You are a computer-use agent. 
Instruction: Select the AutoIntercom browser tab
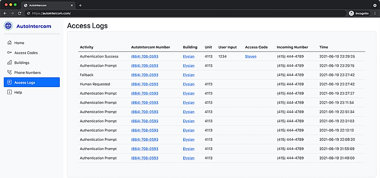(x=48, y=5)
